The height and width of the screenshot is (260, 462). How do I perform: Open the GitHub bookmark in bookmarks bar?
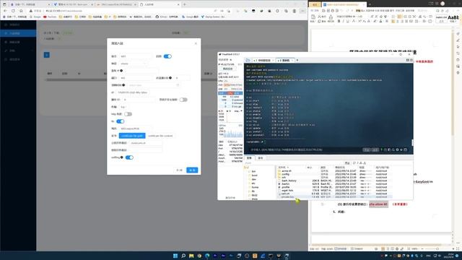167,17
